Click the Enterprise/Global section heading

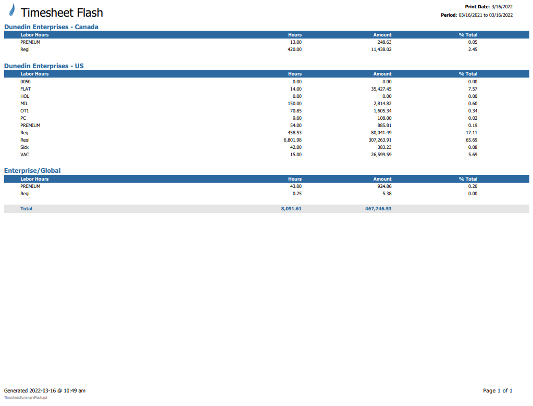[32, 171]
